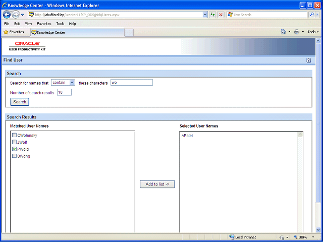Image resolution: width=323 pixels, height=242 pixels.
Task: Check the JWolf checkbox
Action: coord(14,142)
